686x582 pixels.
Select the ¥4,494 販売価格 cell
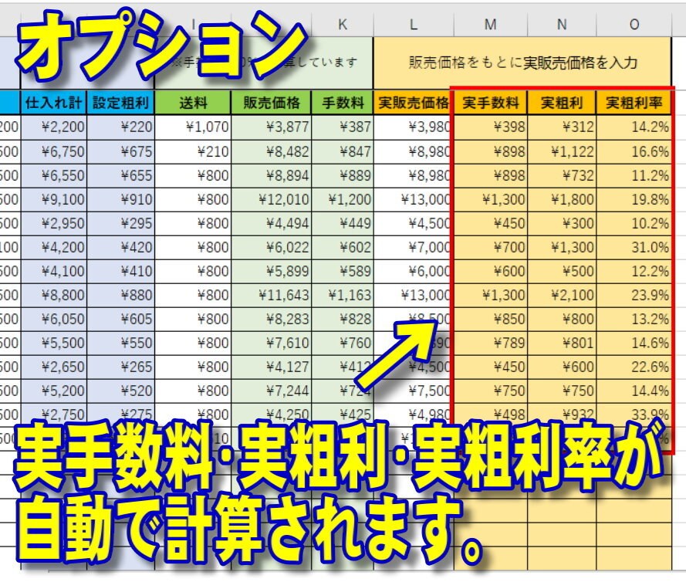pos(272,224)
